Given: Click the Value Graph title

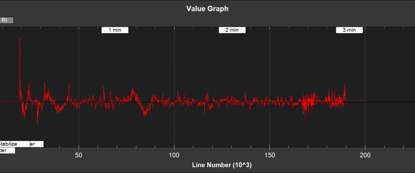Looking at the screenshot, I should coord(207,8).
